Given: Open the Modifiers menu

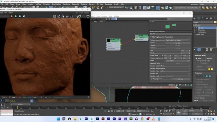Looking at the screenshot, I should pyautogui.click(x=38, y=4).
